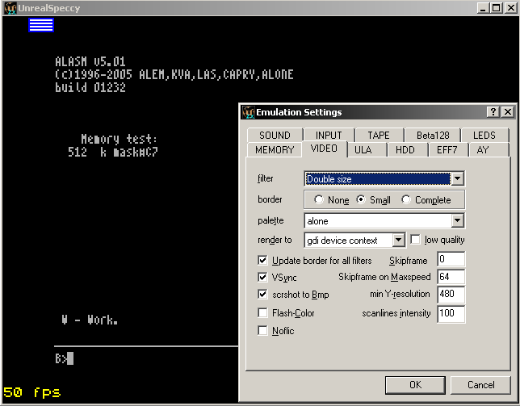Close the Emulation Settings dialog
The image size is (520, 406).
tap(507, 112)
